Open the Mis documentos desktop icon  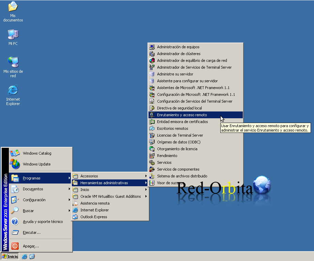(13, 12)
